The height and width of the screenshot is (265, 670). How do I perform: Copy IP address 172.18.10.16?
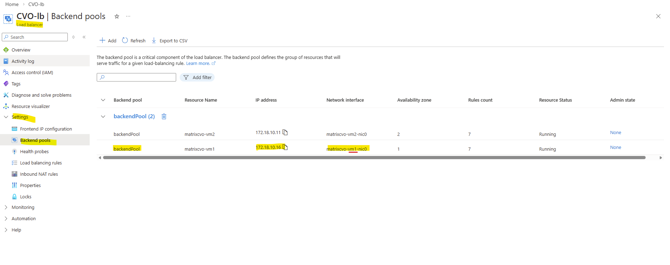tap(285, 147)
